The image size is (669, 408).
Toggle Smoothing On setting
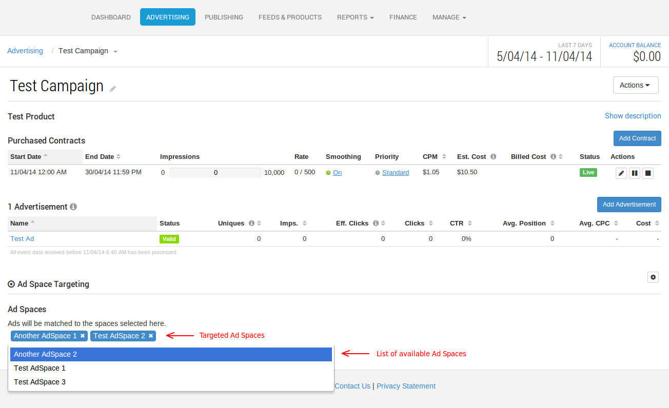point(337,173)
